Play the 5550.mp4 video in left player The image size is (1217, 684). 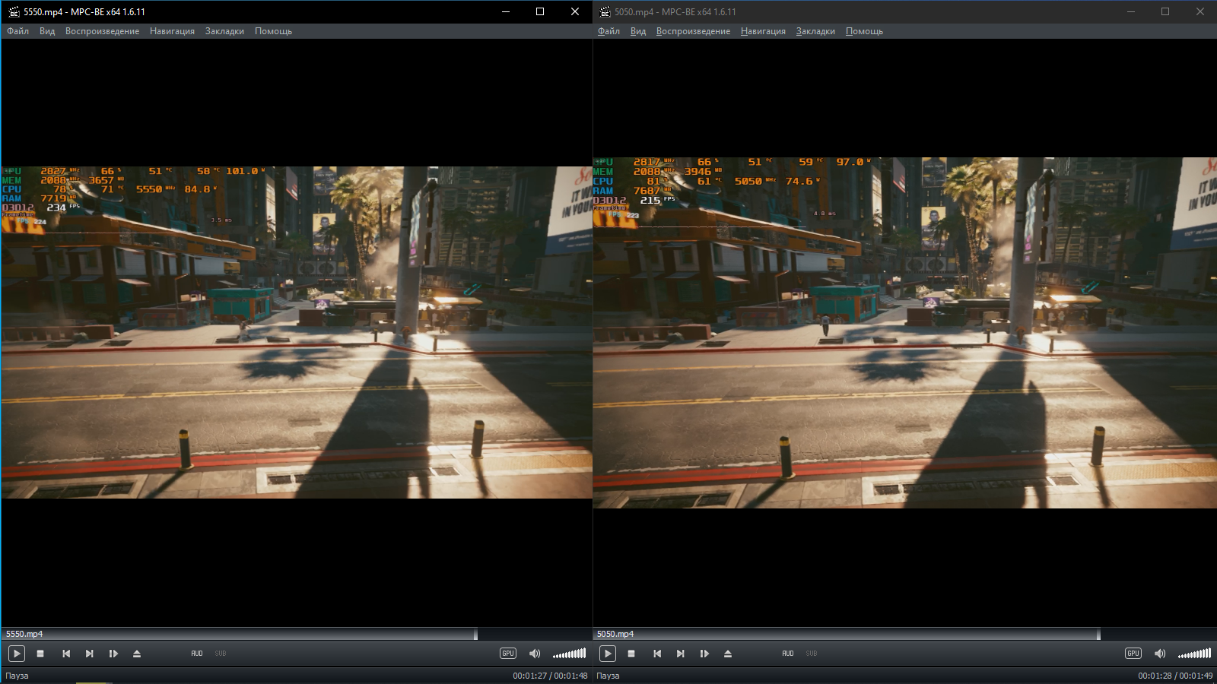[x=17, y=654]
